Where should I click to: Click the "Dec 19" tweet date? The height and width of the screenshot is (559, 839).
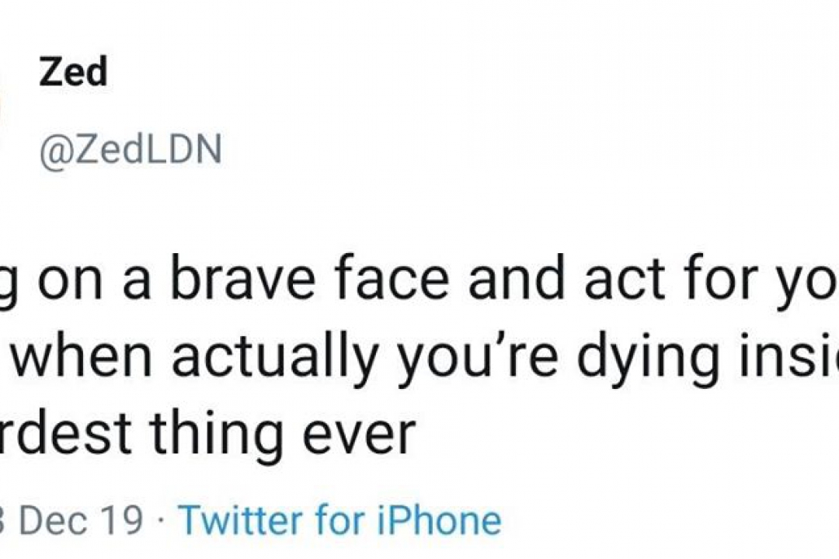pos(80,520)
